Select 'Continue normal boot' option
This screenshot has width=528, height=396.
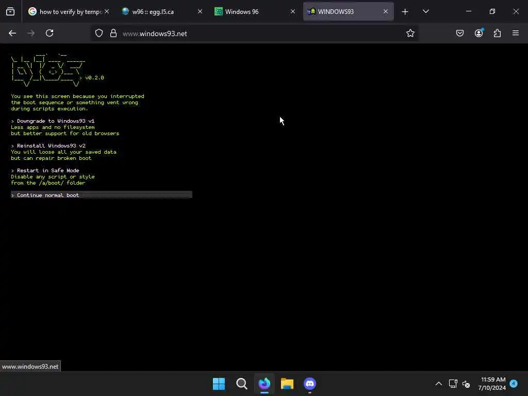(x=102, y=195)
